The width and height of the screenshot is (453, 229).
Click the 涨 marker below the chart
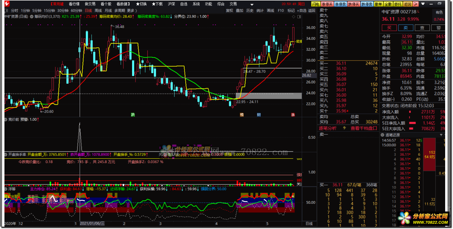tap(293, 115)
